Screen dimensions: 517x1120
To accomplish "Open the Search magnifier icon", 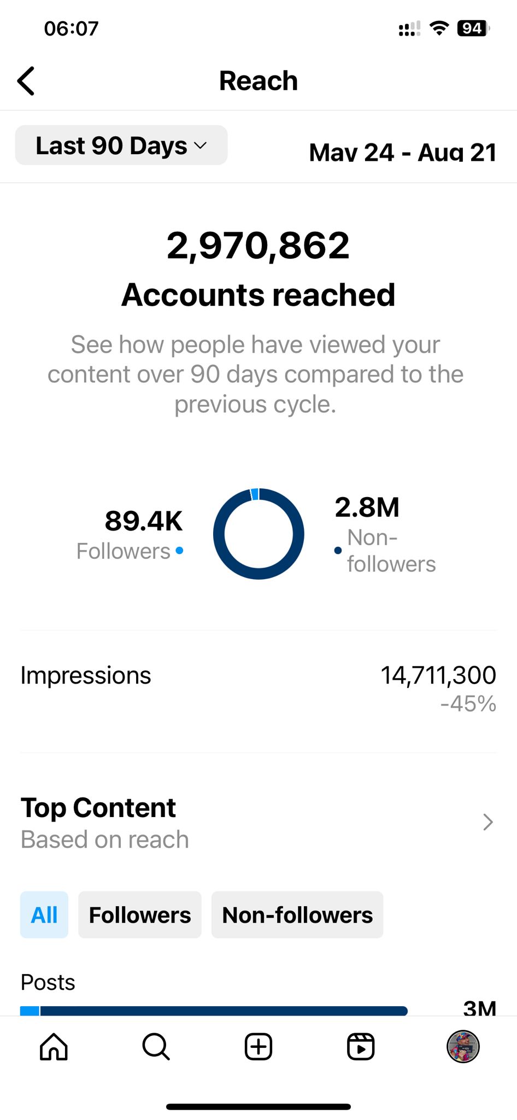I will 156,1047.
